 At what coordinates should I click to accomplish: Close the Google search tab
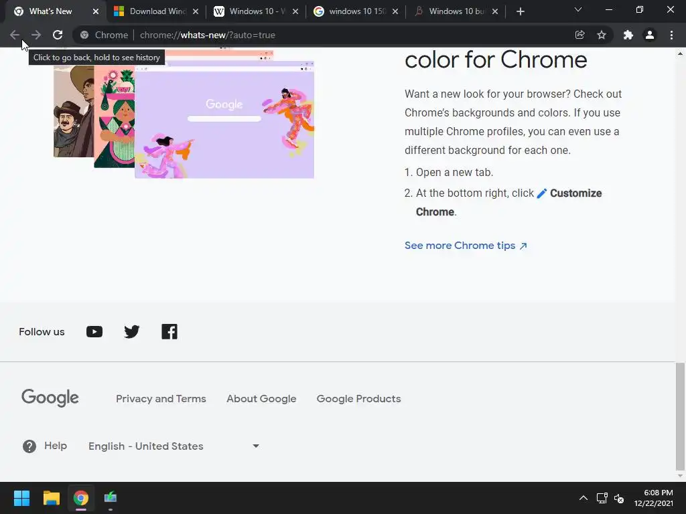coord(395,12)
